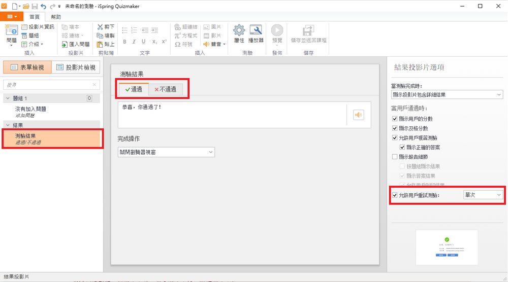Insert a new 問題 (question)
The width and height of the screenshot is (508, 282).
coord(11,36)
